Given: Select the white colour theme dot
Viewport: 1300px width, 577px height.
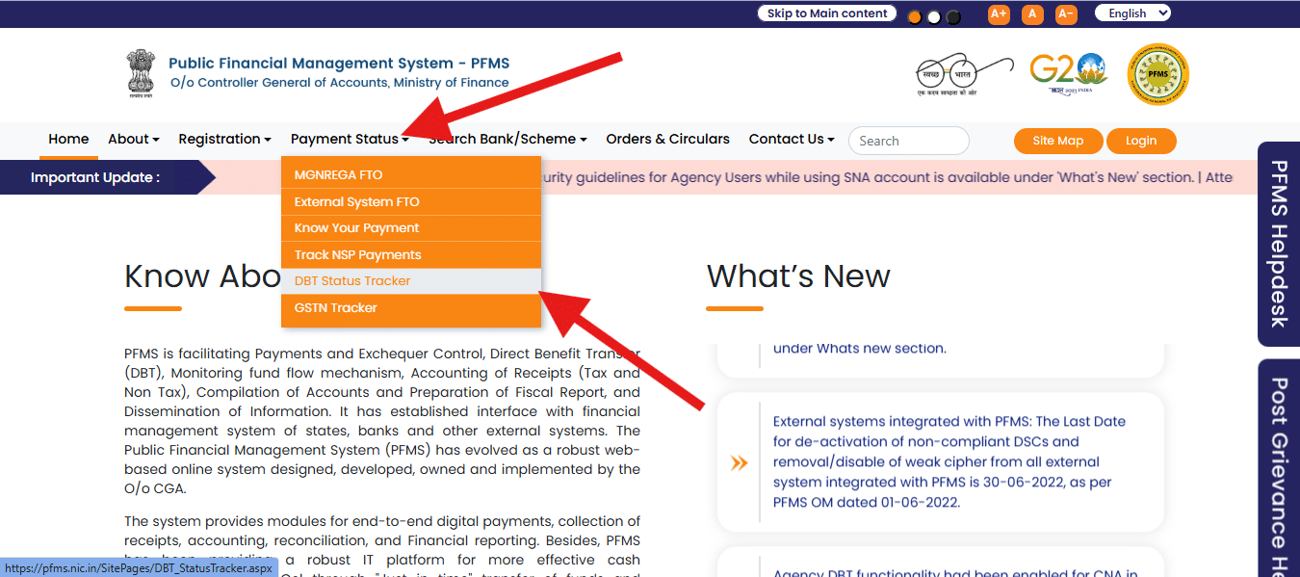Looking at the screenshot, I should click(934, 17).
